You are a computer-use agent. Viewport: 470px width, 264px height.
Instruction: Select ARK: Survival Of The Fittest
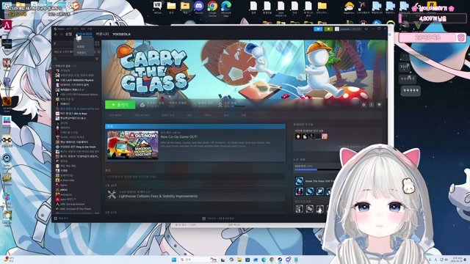pos(73,209)
